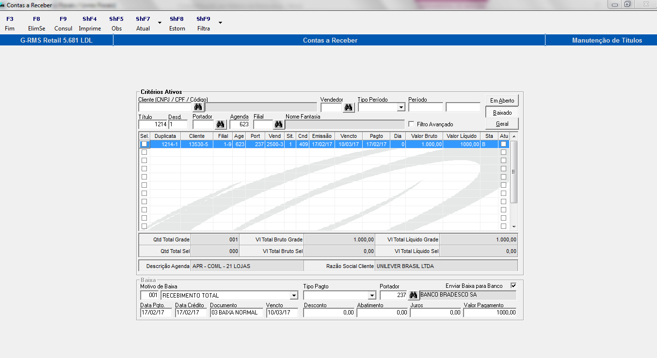The height and width of the screenshot is (358, 657).
Task: Click the Cnd cell 409
Action: point(303,144)
